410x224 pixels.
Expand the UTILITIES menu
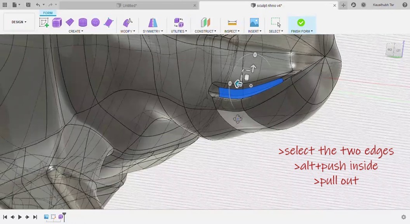coord(179,31)
